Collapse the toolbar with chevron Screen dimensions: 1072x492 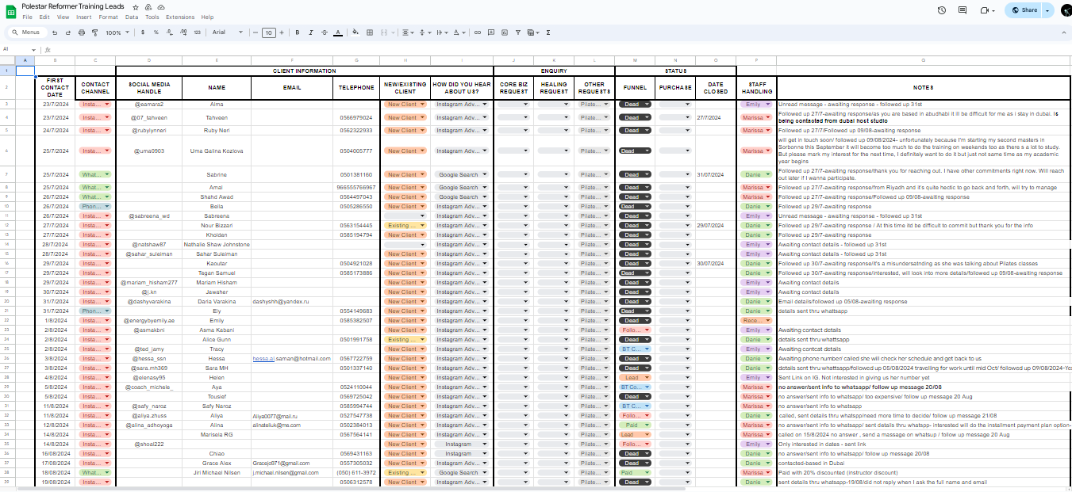pyautogui.click(x=1063, y=32)
